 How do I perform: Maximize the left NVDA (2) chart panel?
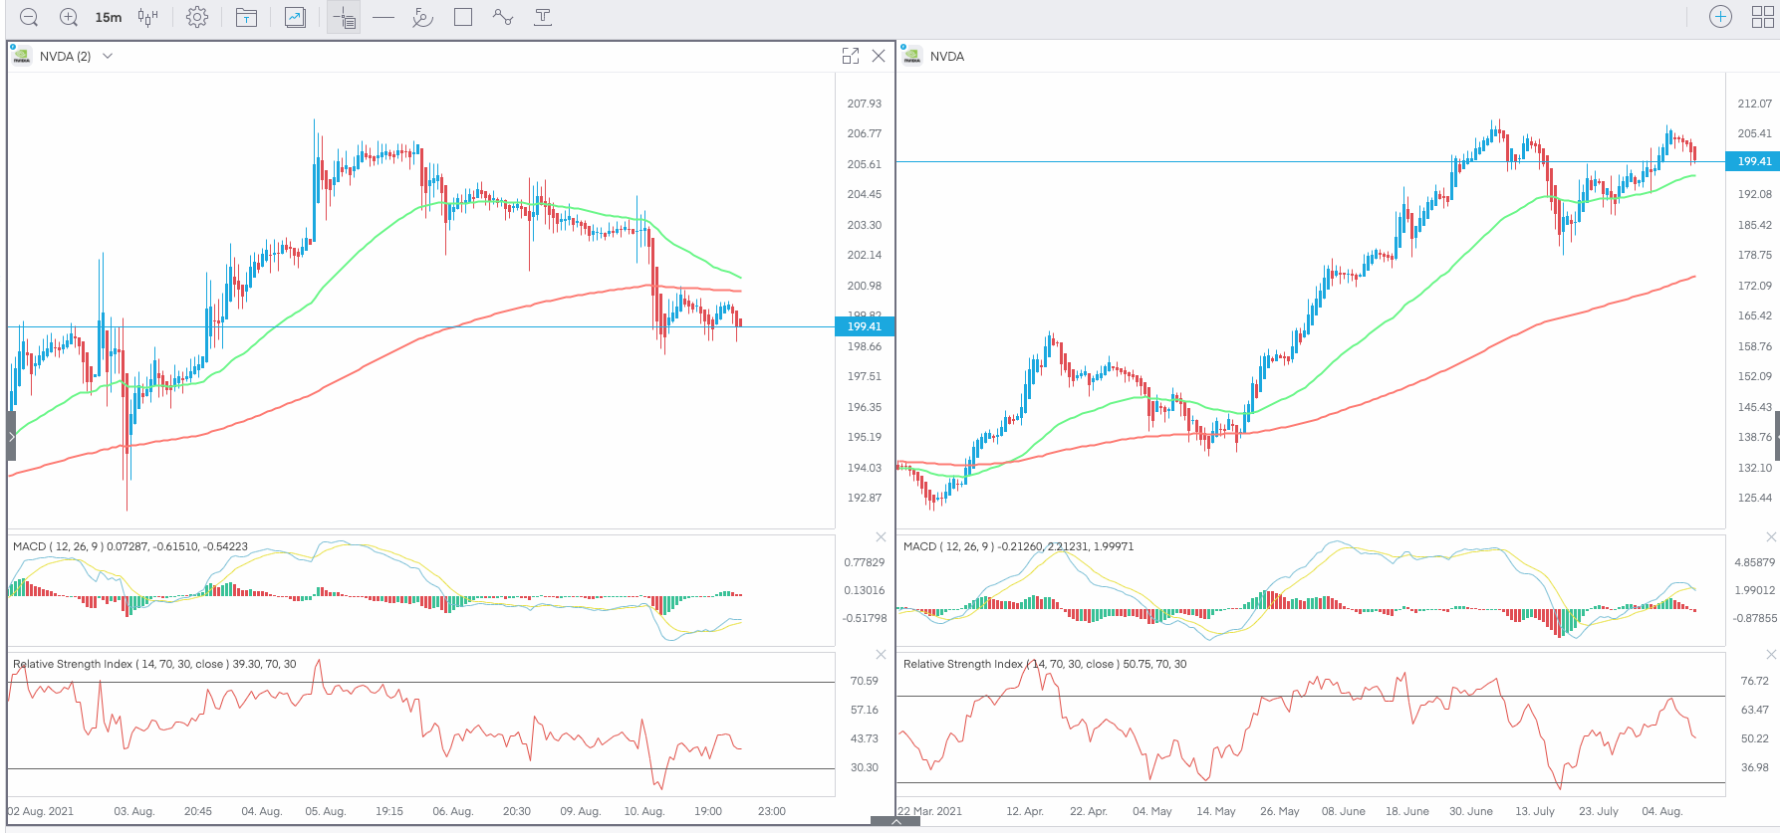pyautogui.click(x=851, y=56)
